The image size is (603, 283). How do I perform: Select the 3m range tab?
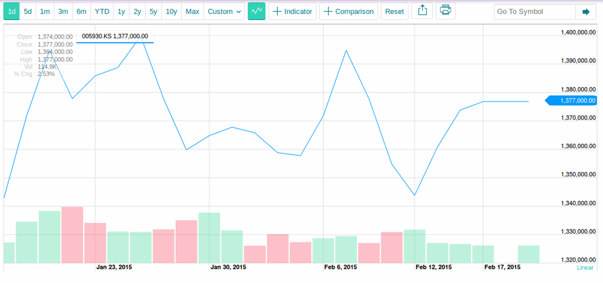click(x=63, y=11)
